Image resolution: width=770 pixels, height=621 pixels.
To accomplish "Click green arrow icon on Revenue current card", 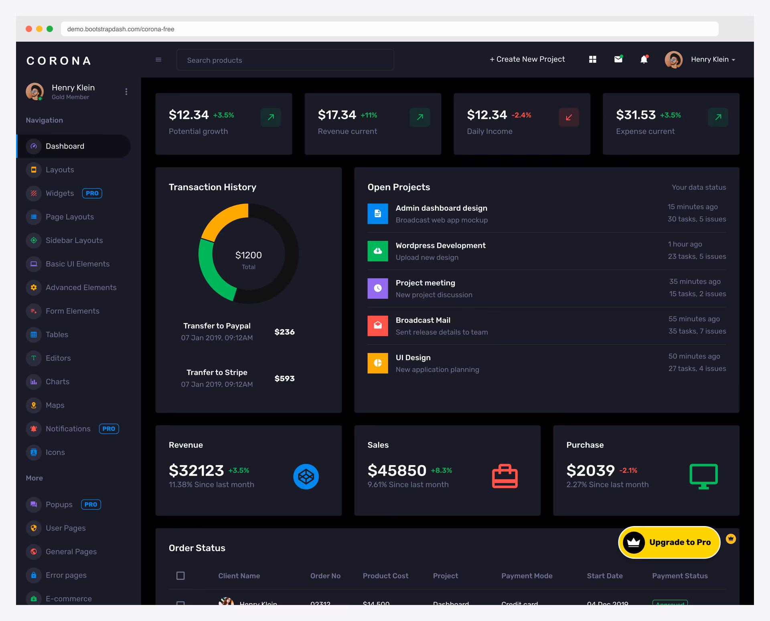I will click(420, 117).
